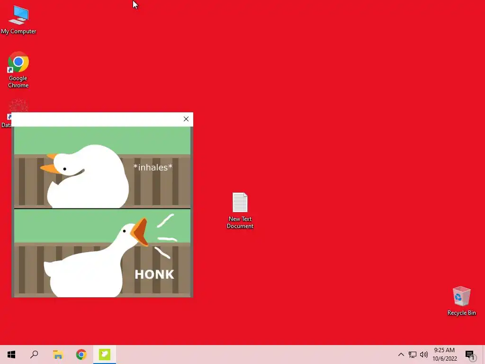The width and height of the screenshot is (485, 364).
Task: Open File Explorer from the taskbar
Action: (58, 355)
